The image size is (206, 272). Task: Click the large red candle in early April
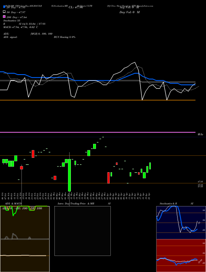(x=108, y=178)
